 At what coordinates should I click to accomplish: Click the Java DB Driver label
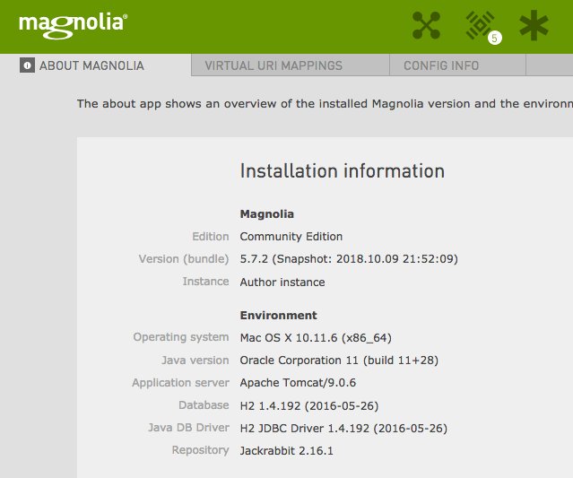click(x=188, y=428)
